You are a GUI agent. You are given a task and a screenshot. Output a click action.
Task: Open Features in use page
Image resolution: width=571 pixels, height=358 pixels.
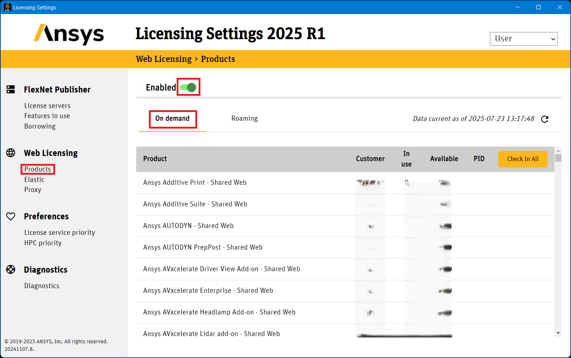(47, 116)
